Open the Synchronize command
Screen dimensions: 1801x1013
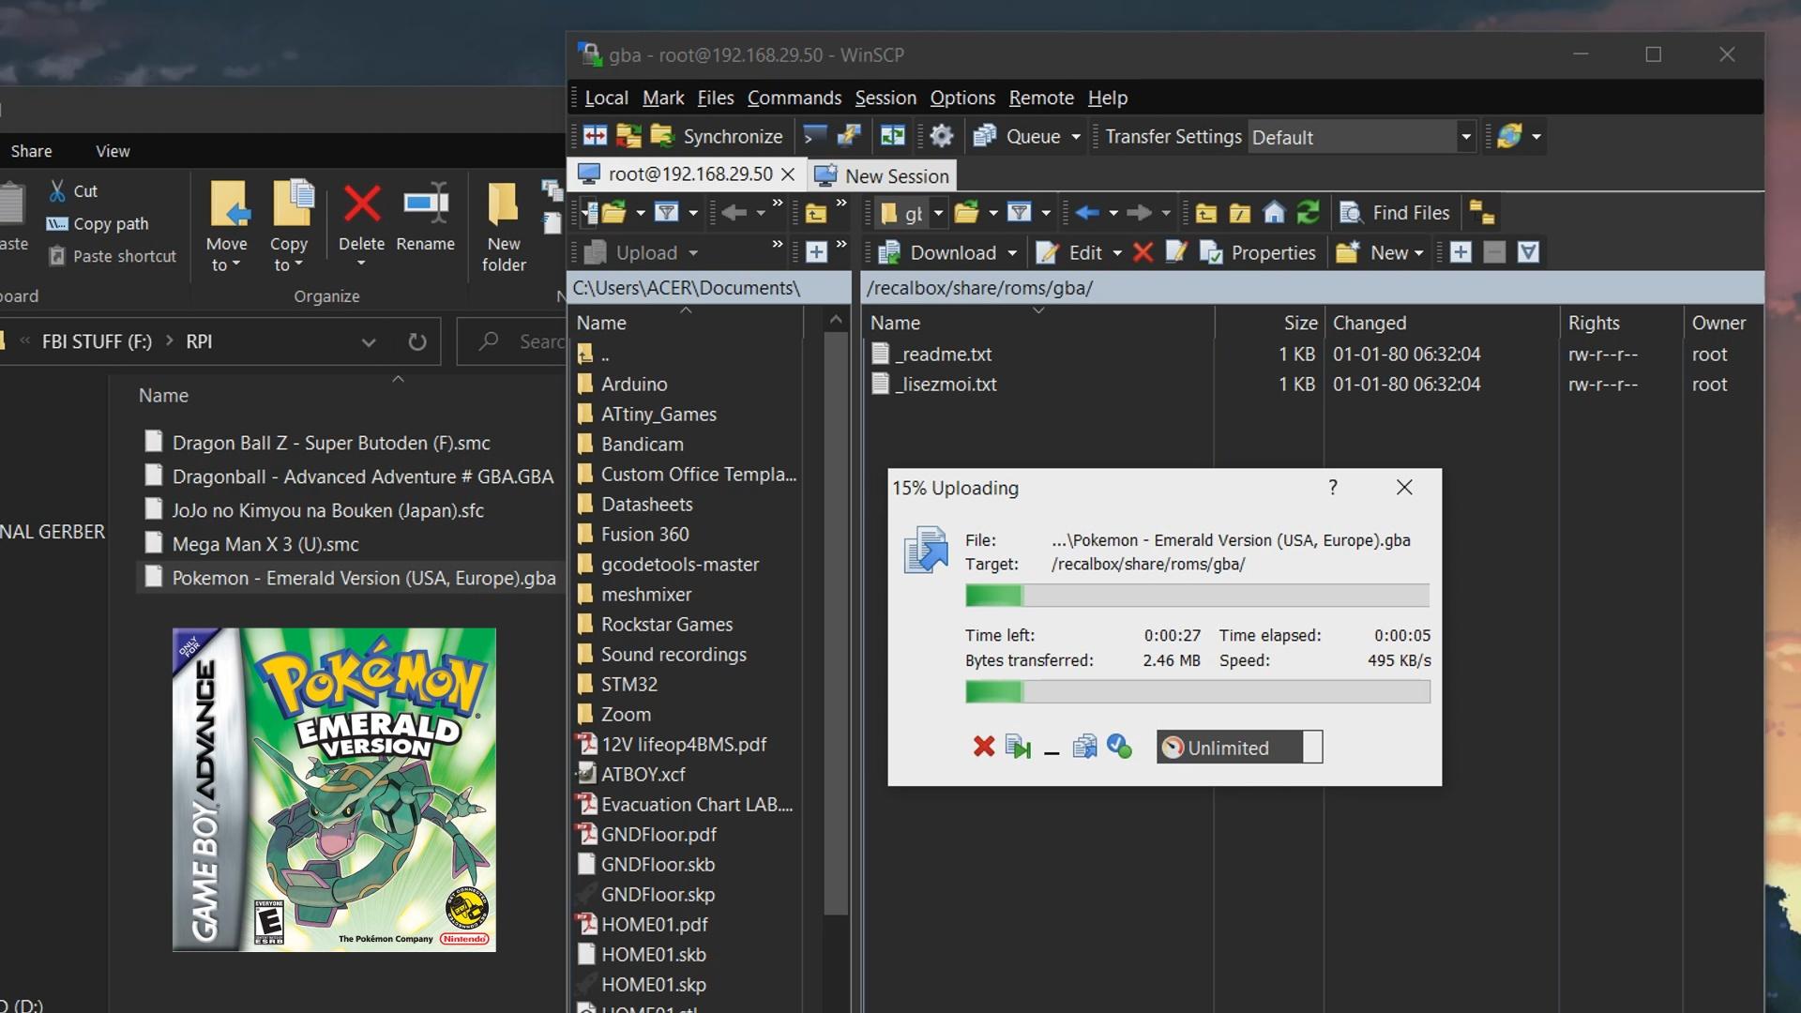718,136
